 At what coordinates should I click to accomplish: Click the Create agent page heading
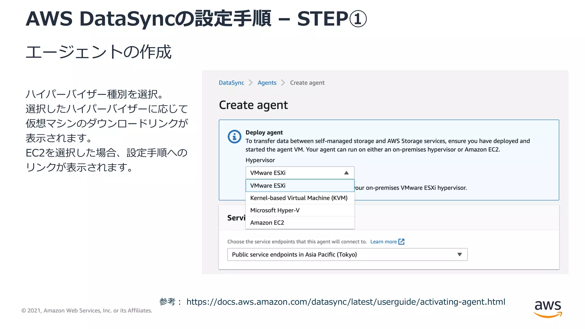253,105
